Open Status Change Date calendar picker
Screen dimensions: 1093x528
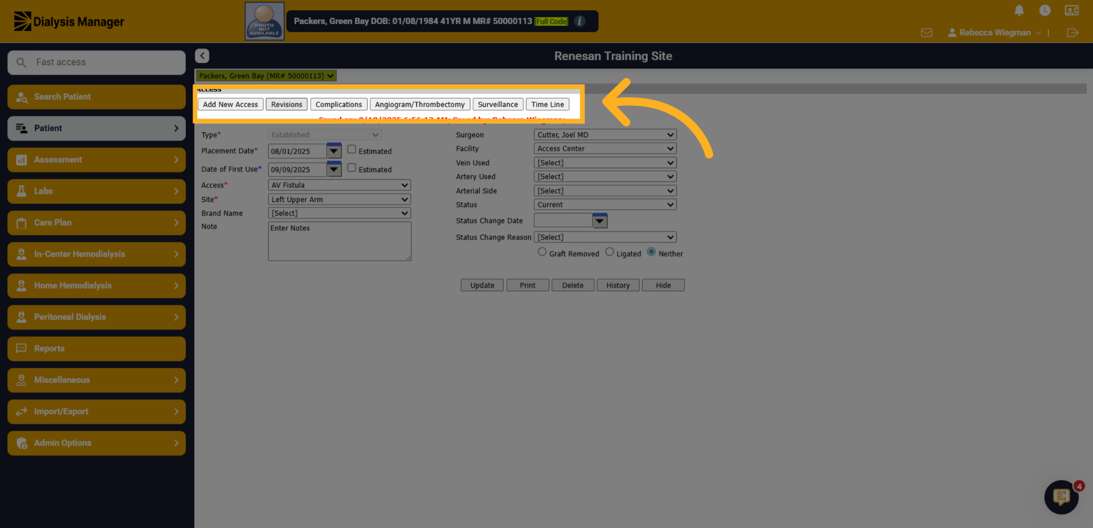coord(600,220)
